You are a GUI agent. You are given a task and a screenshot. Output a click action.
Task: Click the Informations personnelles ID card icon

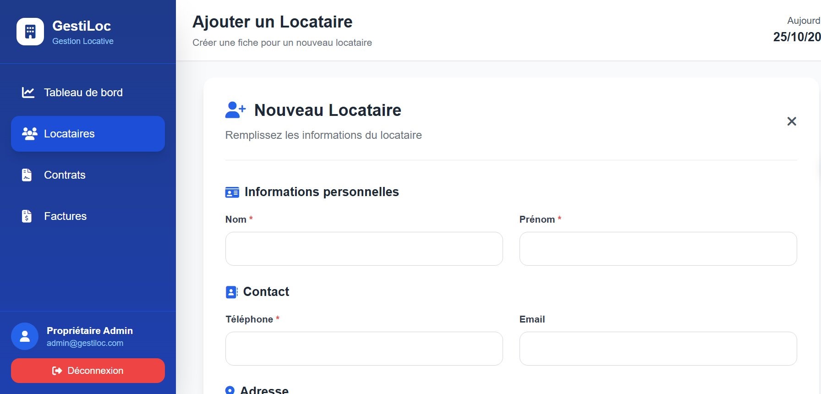point(232,192)
